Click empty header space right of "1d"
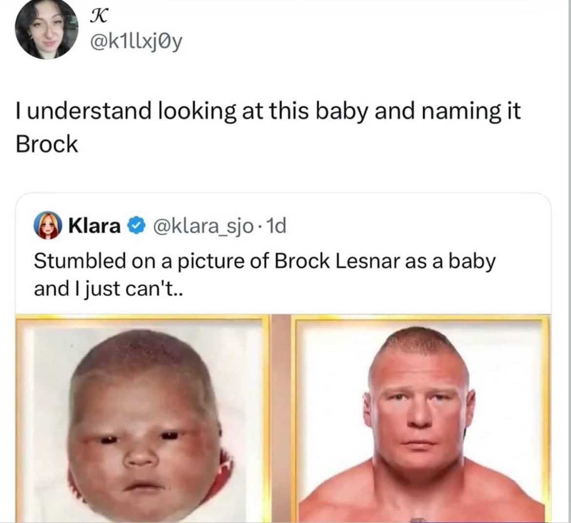This screenshot has height=523, width=571. tap(415, 226)
